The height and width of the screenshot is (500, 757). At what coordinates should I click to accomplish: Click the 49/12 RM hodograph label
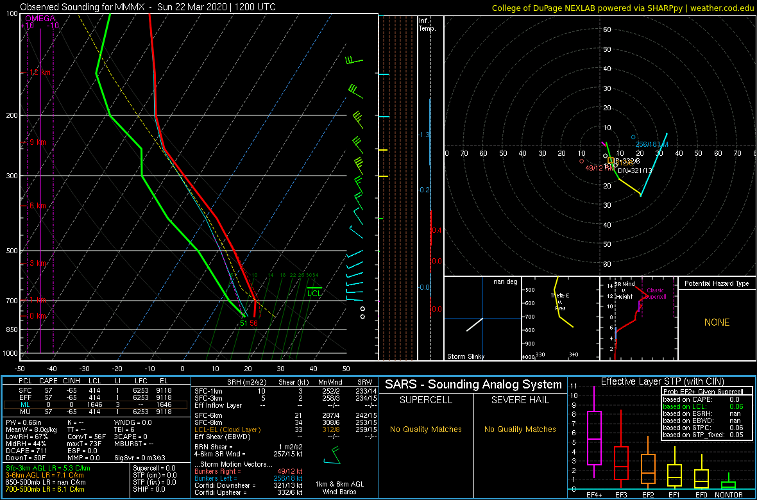599,168
